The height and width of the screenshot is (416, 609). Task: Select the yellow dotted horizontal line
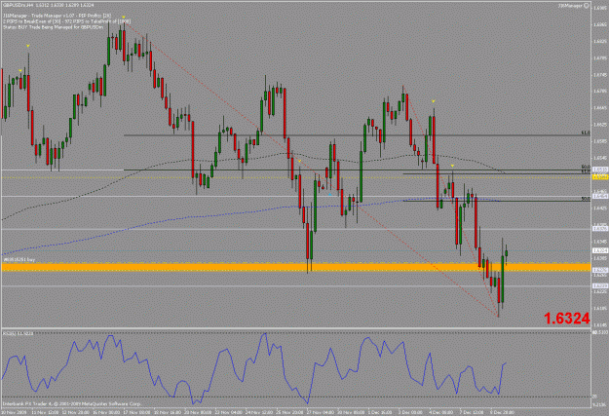click(x=296, y=177)
